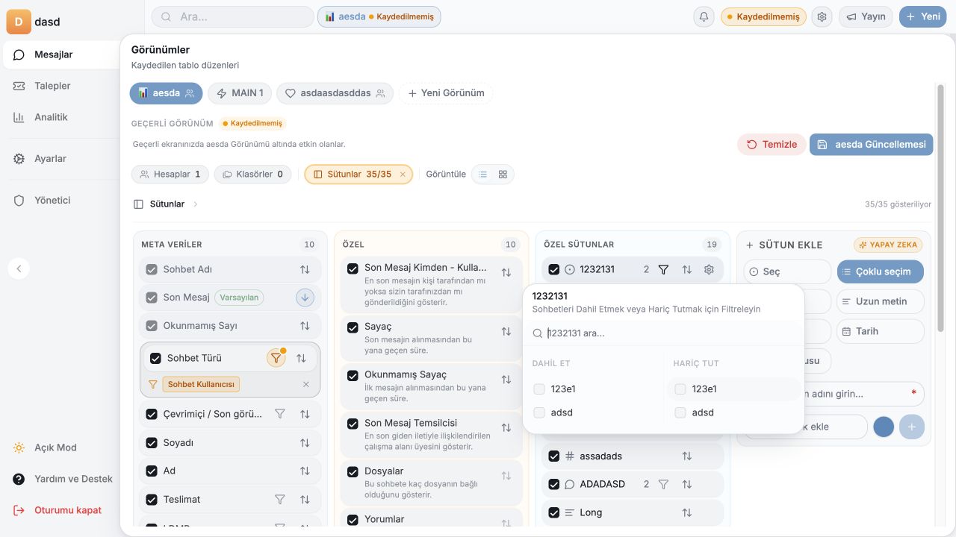
Task: Remove the Sohbet Kullanıcısı filter chip
Action: pyautogui.click(x=305, y=385)
